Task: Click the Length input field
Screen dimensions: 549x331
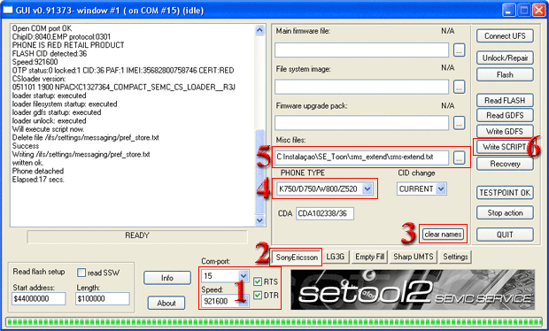Action: [103, 298]
